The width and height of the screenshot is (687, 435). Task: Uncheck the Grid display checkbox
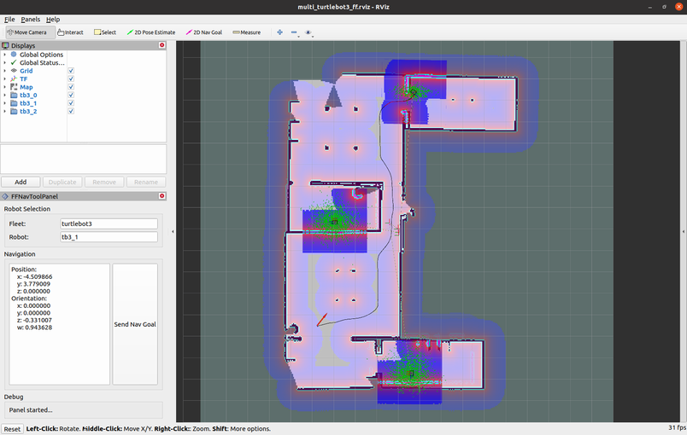point(71,71)
